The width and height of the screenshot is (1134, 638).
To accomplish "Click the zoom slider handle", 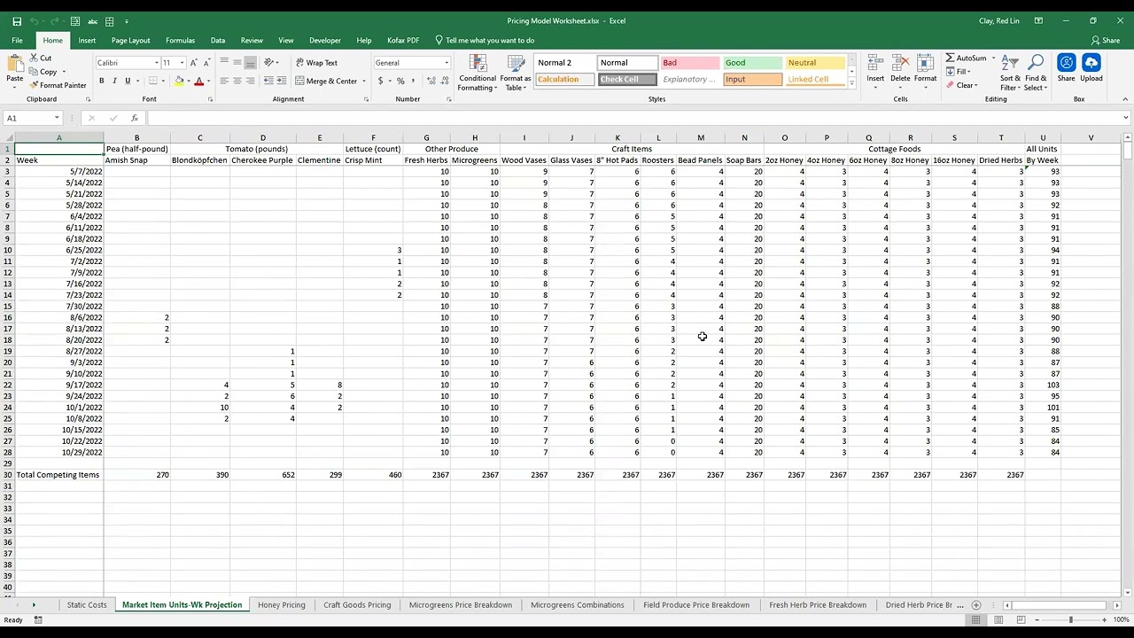I will coord(1070,619).
